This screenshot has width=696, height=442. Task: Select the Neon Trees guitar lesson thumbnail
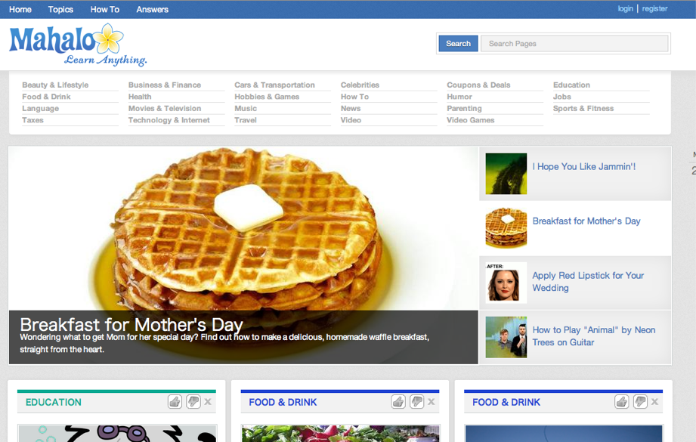coord(506,337)
